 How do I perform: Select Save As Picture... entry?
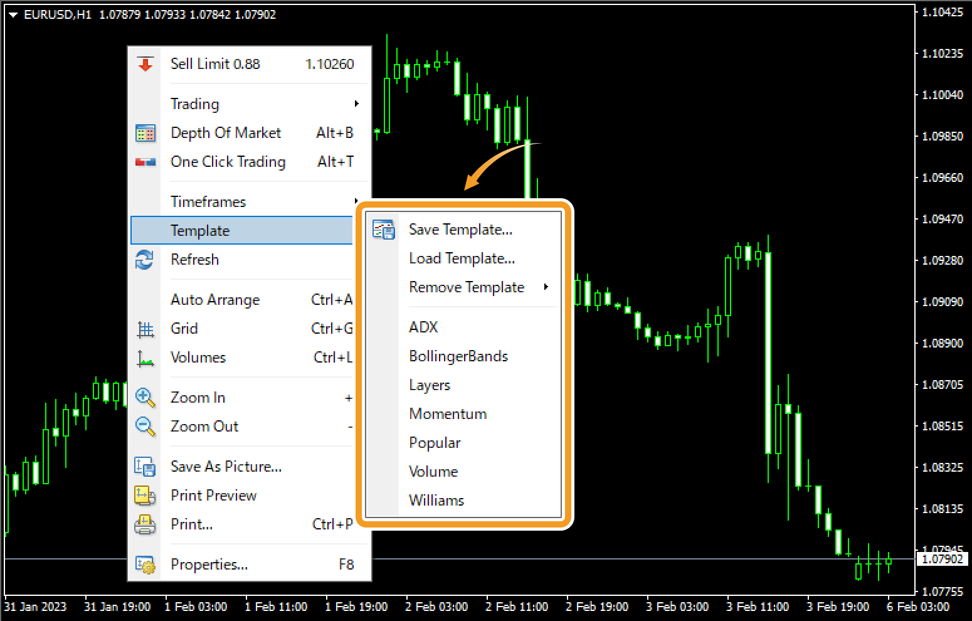[x=243, y=467]
